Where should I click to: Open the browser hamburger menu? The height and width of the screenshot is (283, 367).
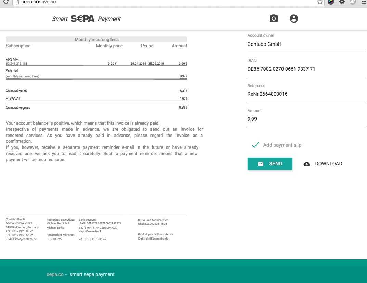tap(364, 2)
